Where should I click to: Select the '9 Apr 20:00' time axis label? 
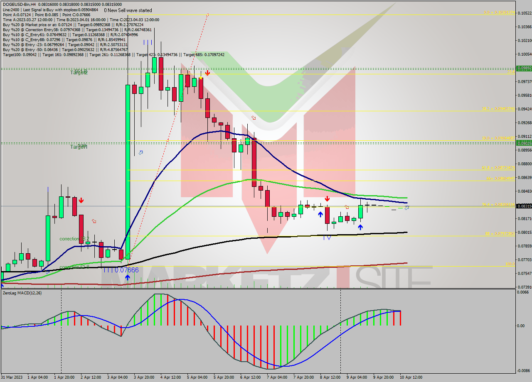click(x=383, y=377)
